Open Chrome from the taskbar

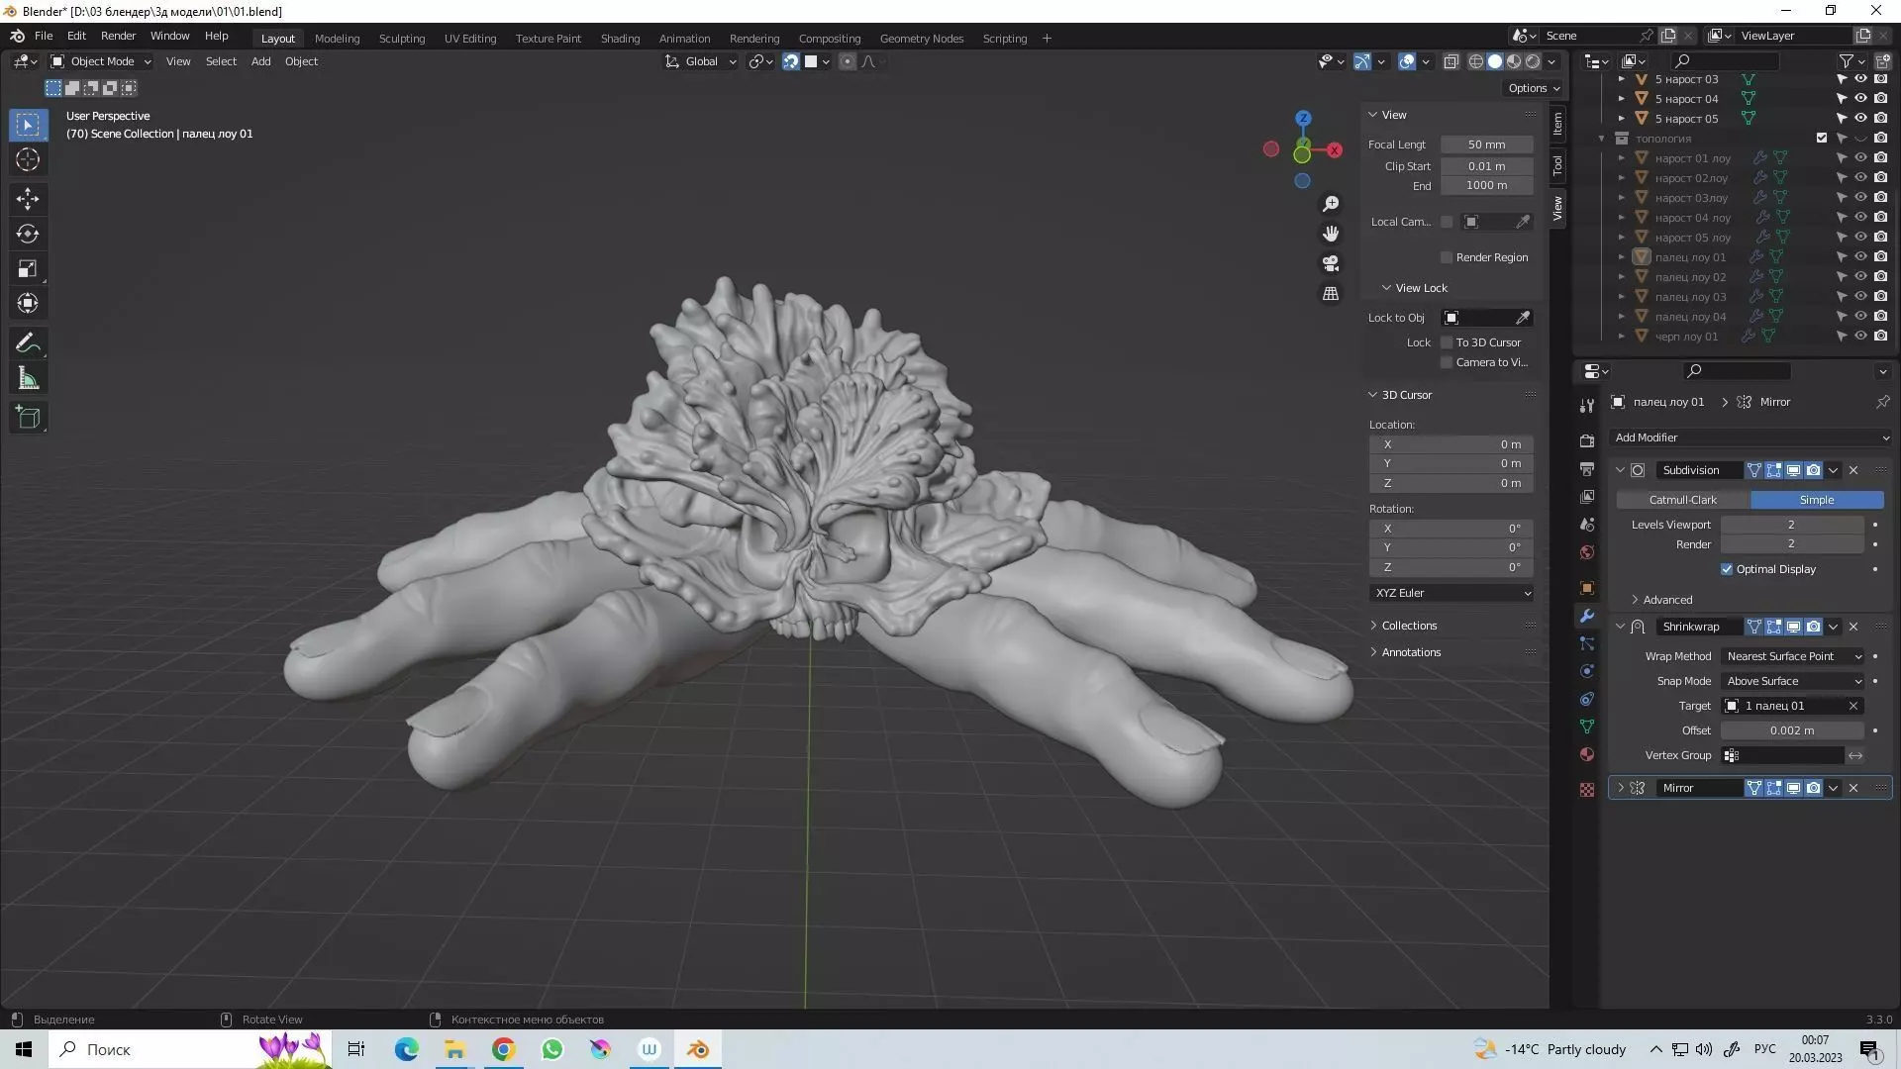pos(503,1049)
